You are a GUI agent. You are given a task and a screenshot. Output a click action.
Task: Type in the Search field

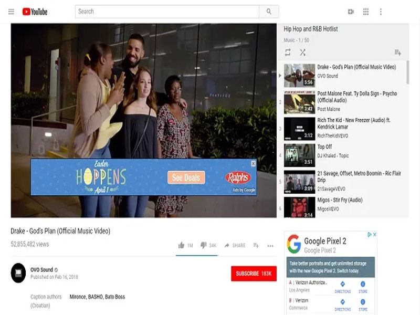coord(167,12)
